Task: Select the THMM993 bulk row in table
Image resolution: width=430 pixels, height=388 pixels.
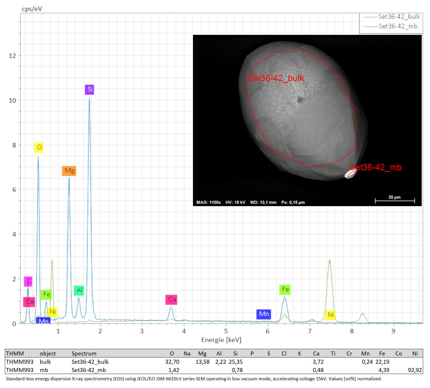Action: (x=214, y=362)
